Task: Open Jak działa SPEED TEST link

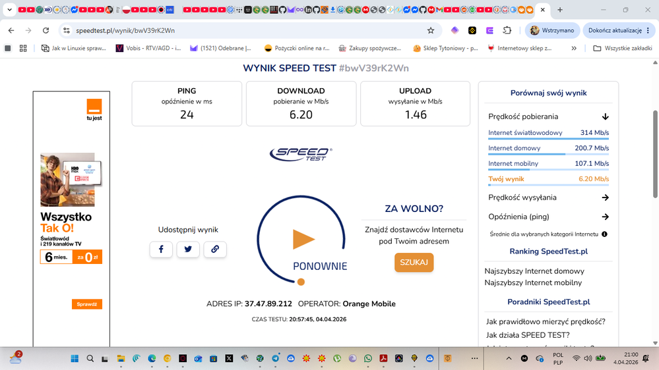Action: 528,335
